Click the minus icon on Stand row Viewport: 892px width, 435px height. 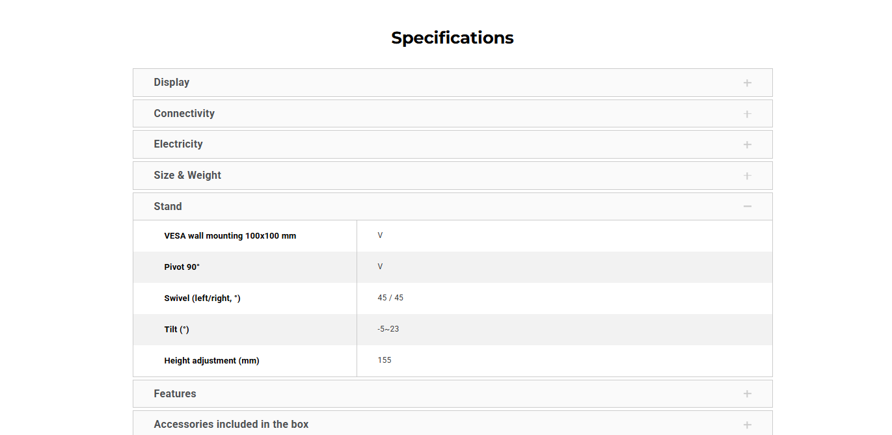coord(747,207)
